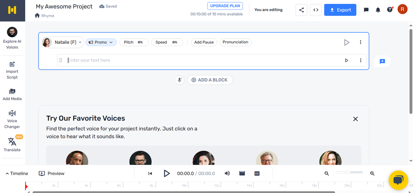
Task: Click the microphone record voice icon
Action: (179, 80)
